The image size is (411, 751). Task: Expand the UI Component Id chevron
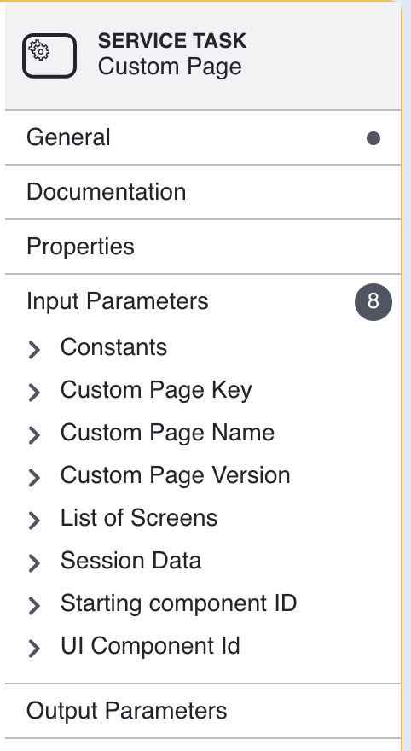coord(34,648)
